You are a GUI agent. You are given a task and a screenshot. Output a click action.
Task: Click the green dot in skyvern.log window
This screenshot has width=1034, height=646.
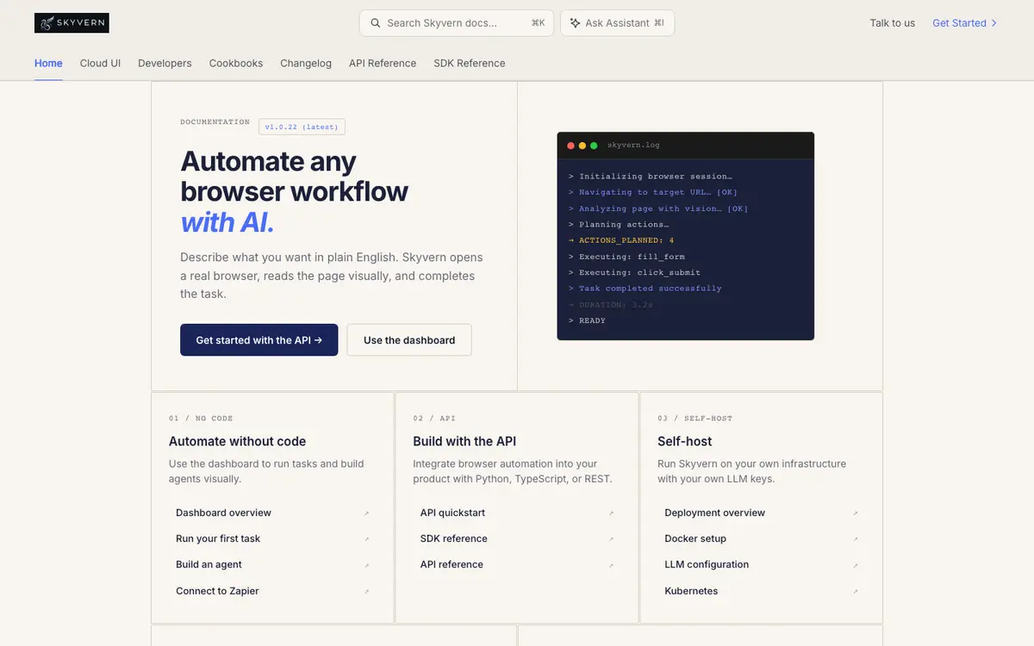[594, 146]
